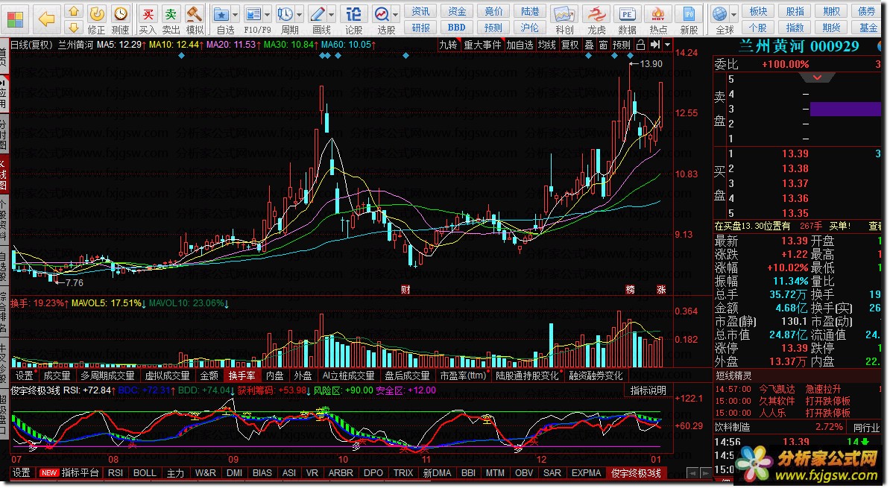Open the 研报 research report button
Image resolution: width=890 pixels, height=488 pixels.
[420, 28]
